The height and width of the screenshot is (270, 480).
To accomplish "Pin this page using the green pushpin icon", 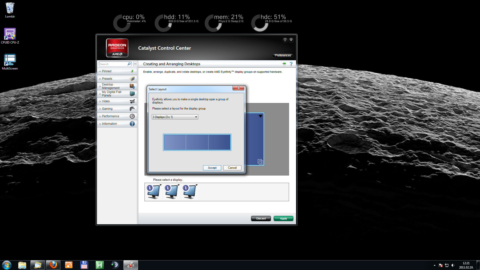I will [284, 64].
